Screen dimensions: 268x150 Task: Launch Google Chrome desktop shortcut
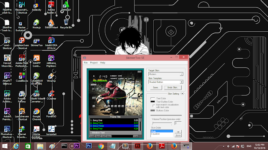coord(36,114)
